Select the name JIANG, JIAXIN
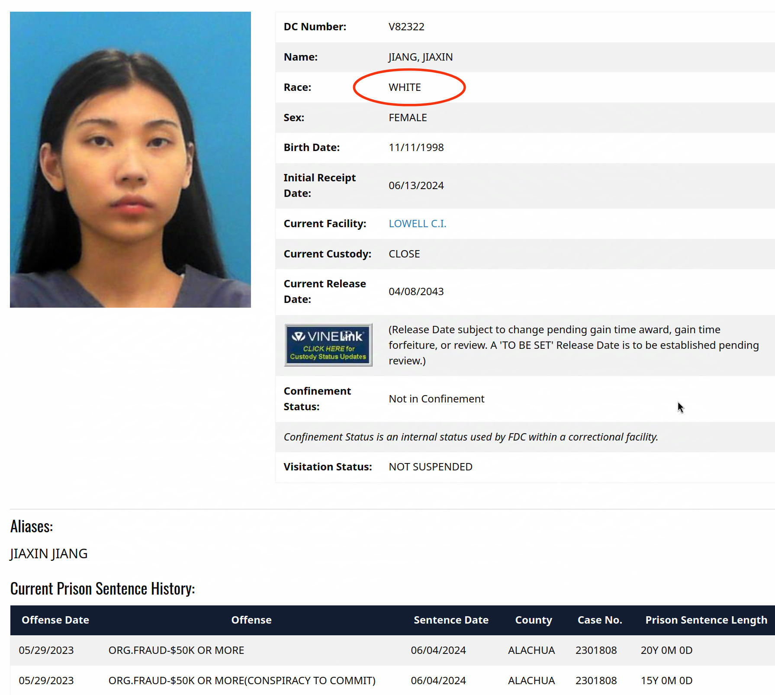 point(421,57)
